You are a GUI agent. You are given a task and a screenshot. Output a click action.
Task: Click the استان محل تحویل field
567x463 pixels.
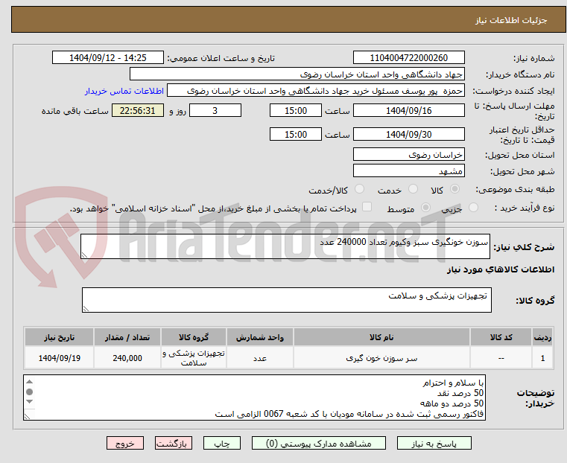coord(408,155)
